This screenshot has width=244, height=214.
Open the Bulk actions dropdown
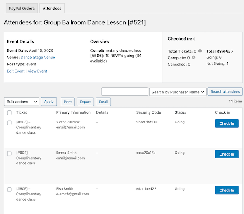tap(22, 102)
